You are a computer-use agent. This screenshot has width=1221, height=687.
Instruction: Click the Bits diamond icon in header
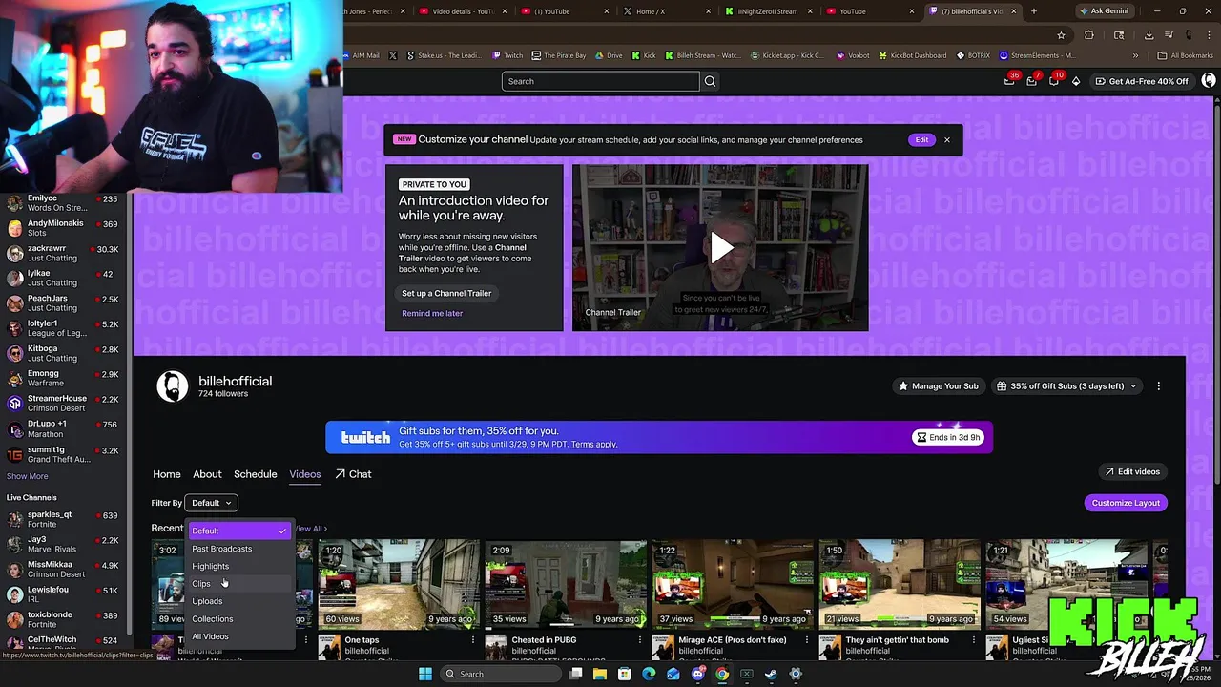tap(1076, 81)
